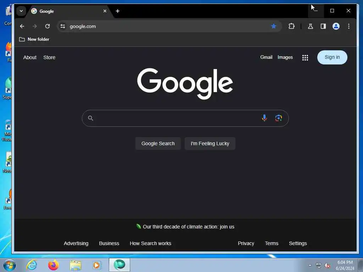Open the profile avatar menu
Image resolution: width=363 pixels, height=272 pixels.
[336, 26]
